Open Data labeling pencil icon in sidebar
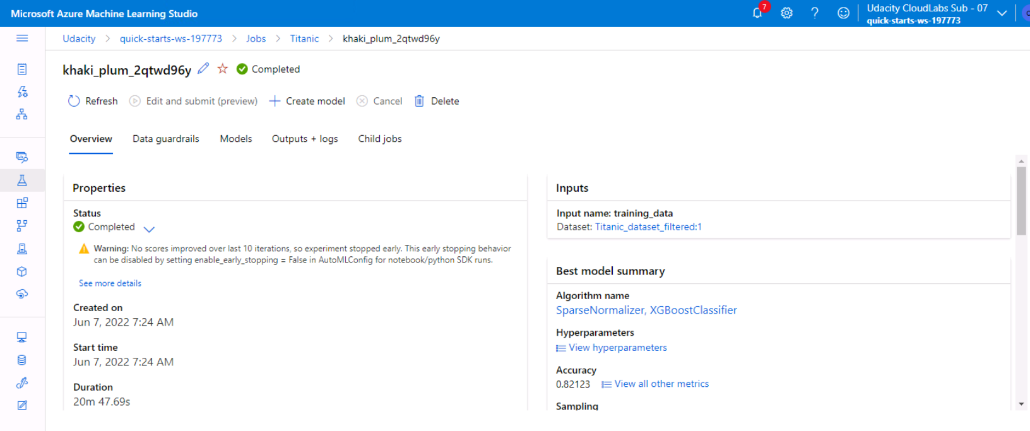The image size is (1030, 431). pyautogui.click(x=22, y=406)
